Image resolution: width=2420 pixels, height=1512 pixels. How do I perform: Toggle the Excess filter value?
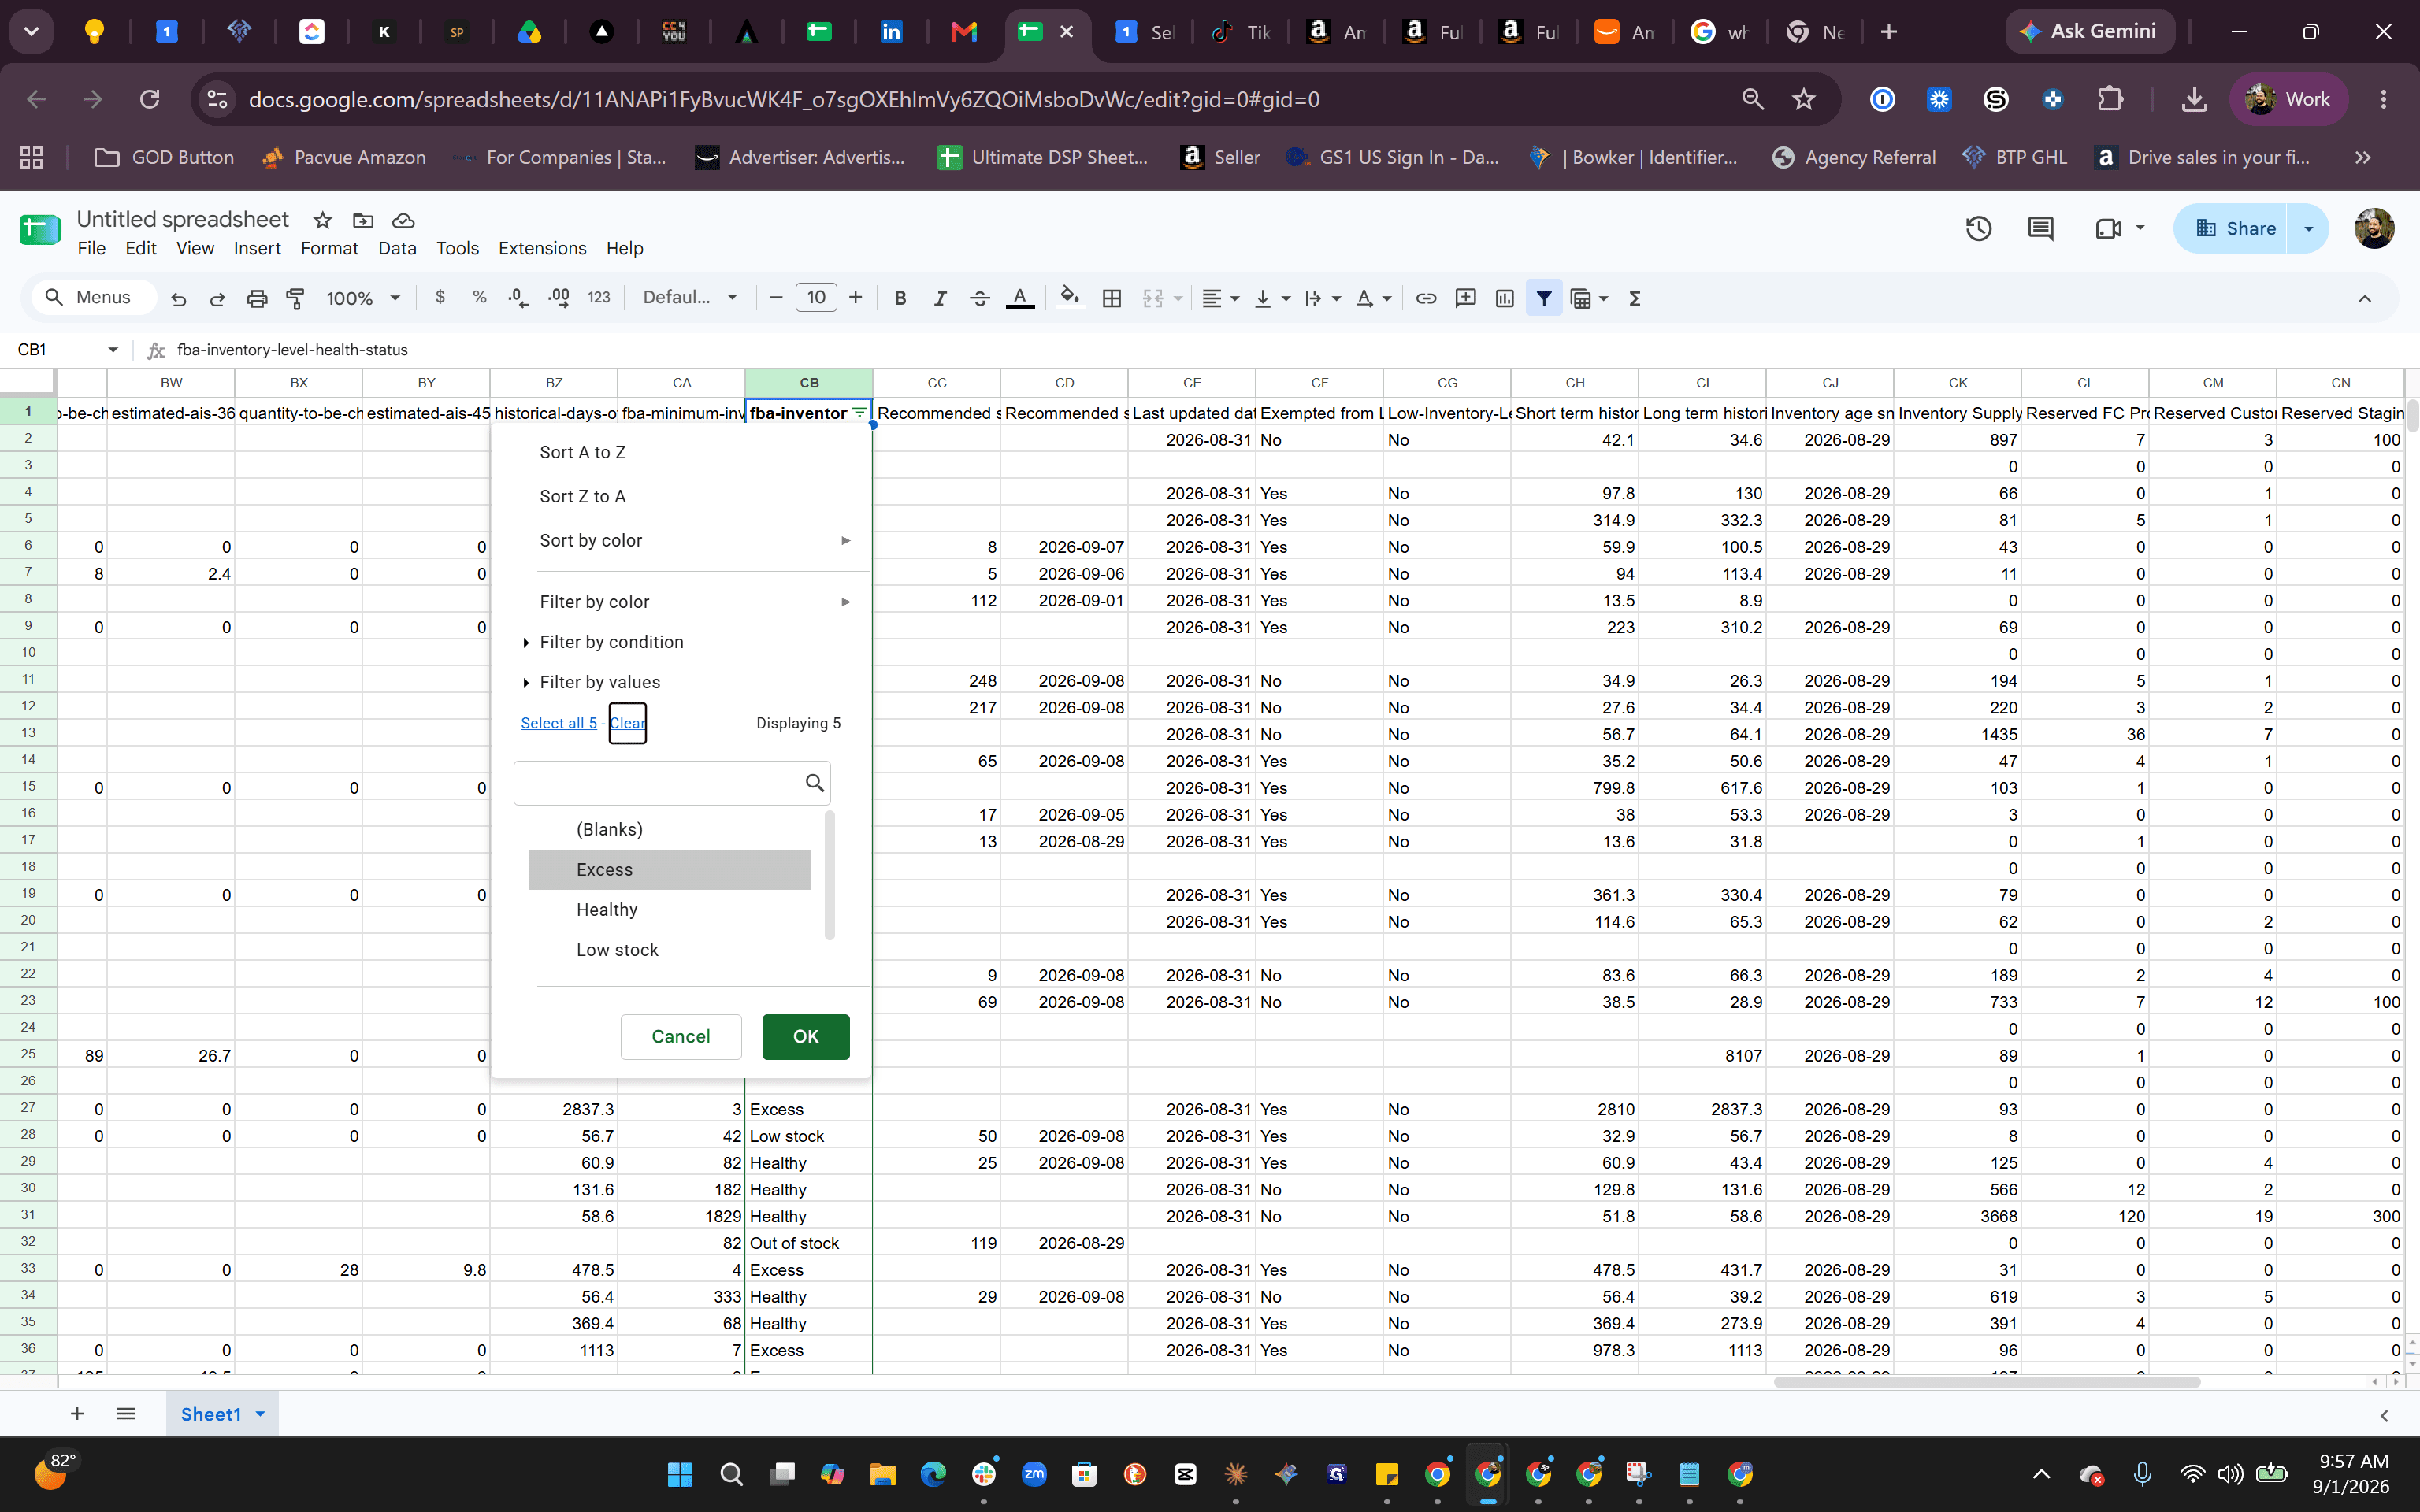669,869
